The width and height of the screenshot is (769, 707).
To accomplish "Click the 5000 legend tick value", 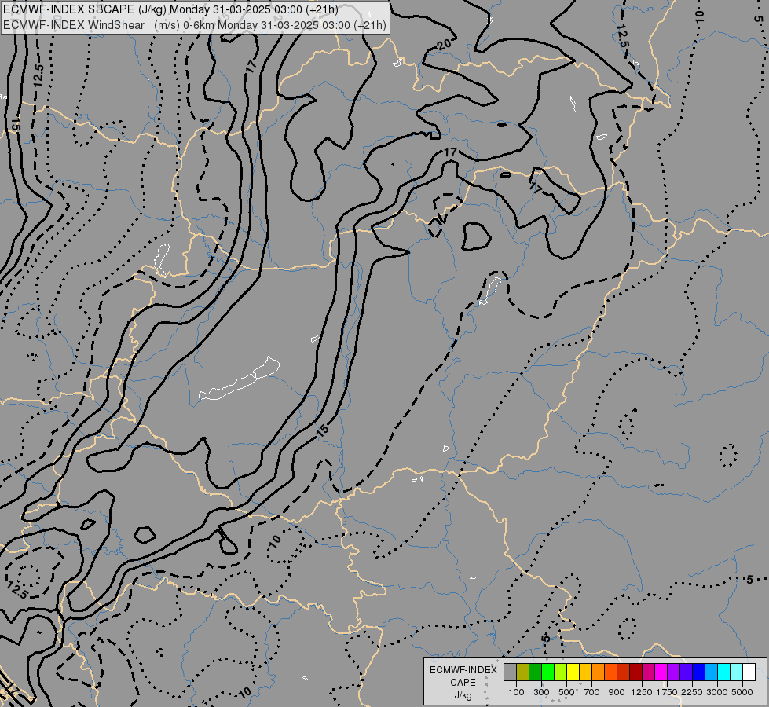I will 742,692.
